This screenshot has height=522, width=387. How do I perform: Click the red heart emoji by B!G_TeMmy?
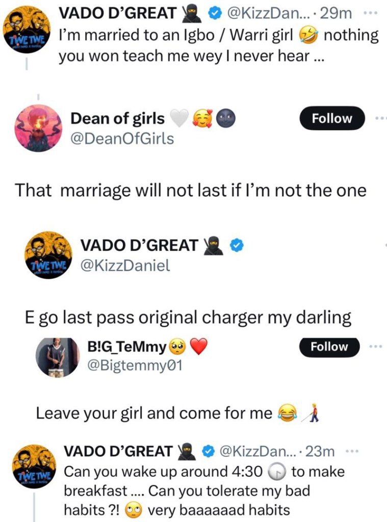[x=200, y=347]
